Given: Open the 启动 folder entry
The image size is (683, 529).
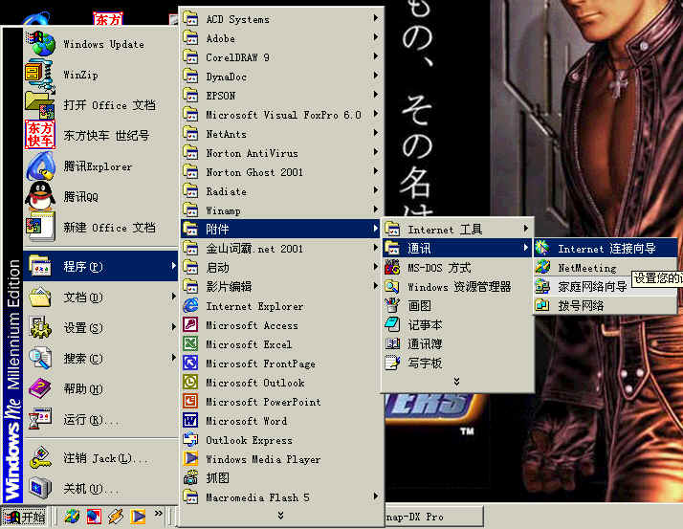Looking at the screenshot, I should click(281, 268).
